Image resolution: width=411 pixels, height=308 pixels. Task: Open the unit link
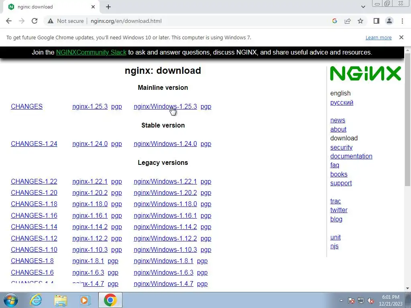tap(336, 237)
